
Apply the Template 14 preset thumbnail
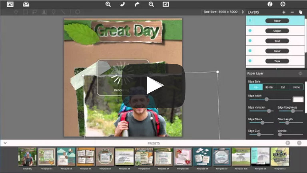click(280, 157)
